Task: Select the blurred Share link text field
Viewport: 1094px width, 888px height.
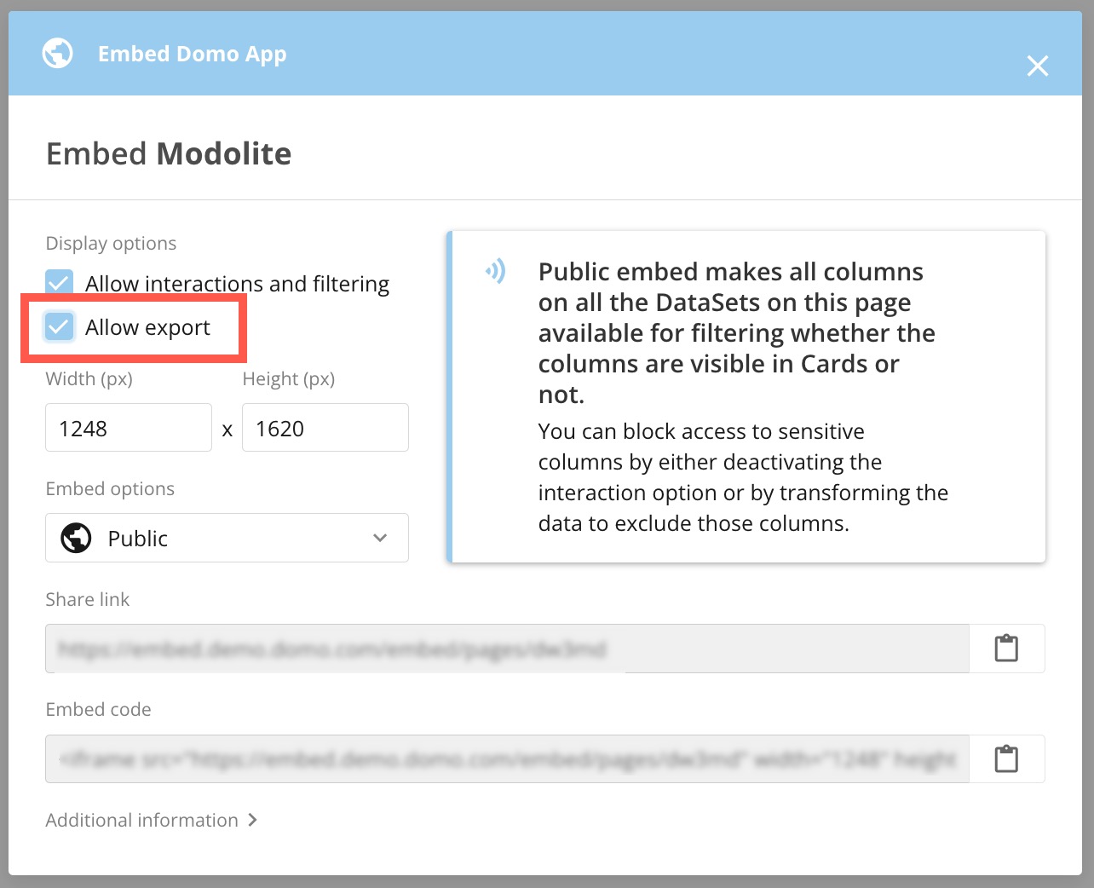Action: 507,649
